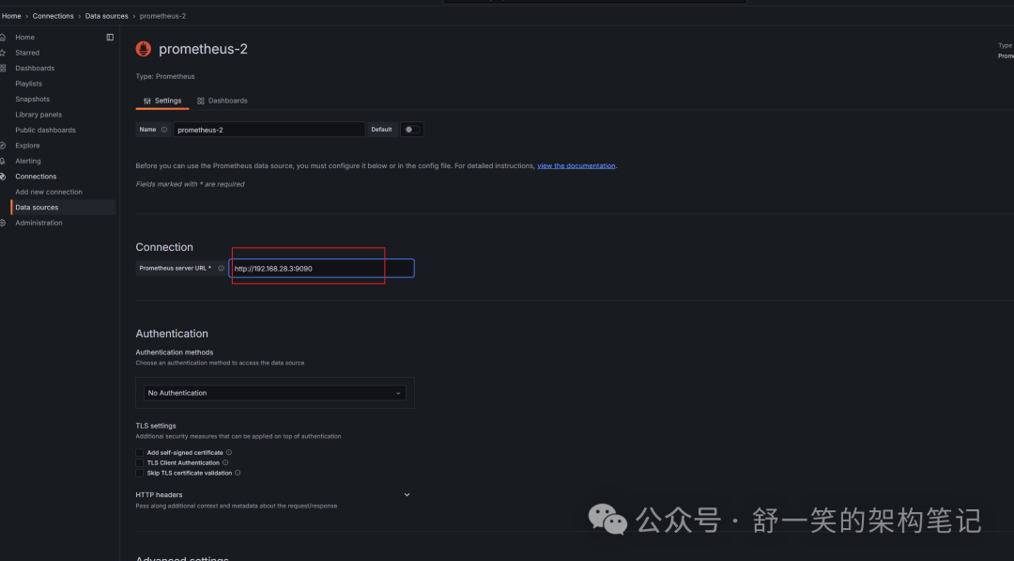Open Snapshots in the sidebar
This screenshot has width=1014, height=561.
pos(32,99)
